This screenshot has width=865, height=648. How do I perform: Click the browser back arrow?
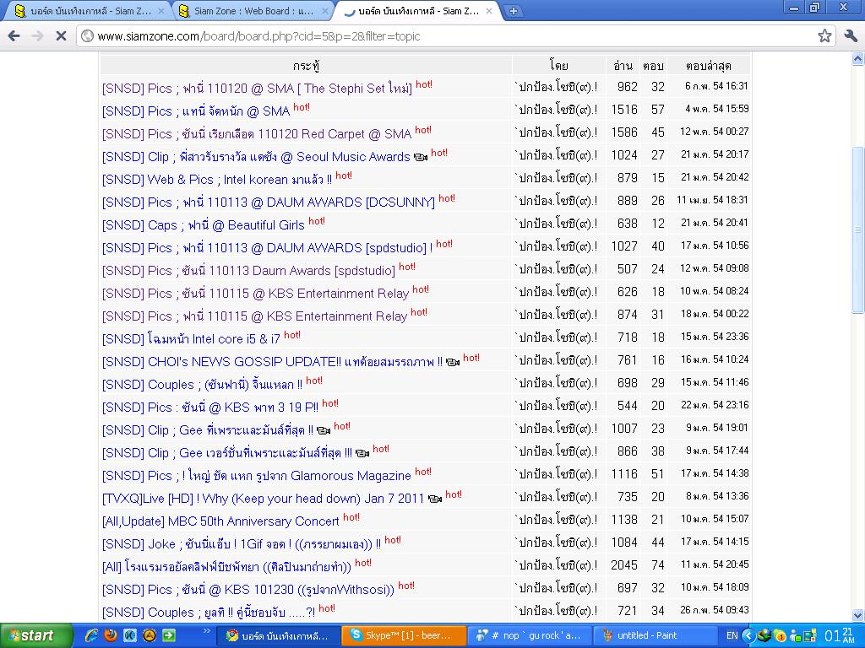pos(14,36)
